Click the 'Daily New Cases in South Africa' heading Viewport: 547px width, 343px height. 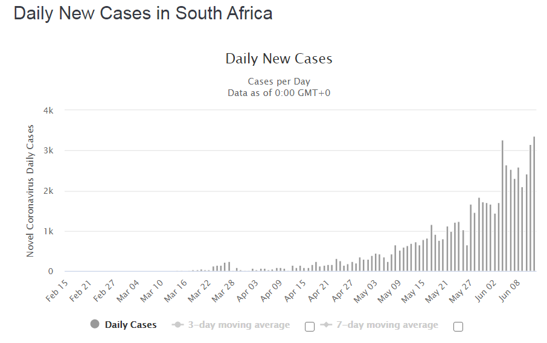coord(143,13)
